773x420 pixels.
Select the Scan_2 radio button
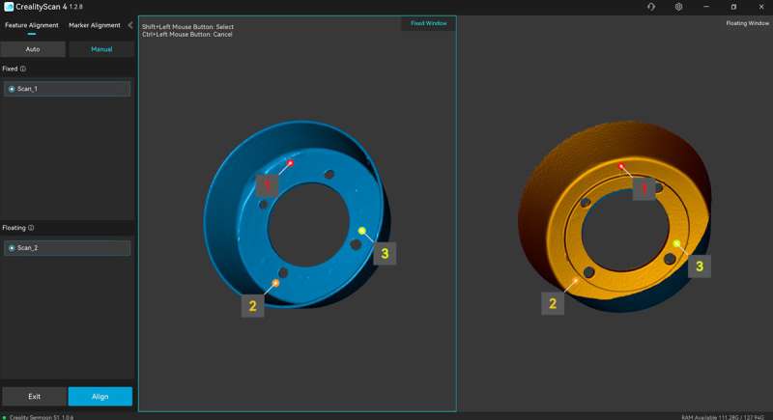12,248
